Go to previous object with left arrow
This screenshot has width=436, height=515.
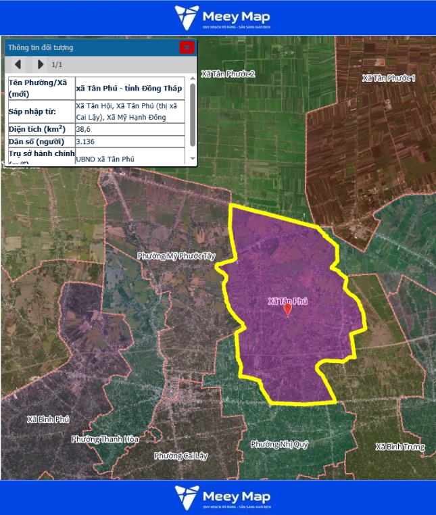pos(18,64)
